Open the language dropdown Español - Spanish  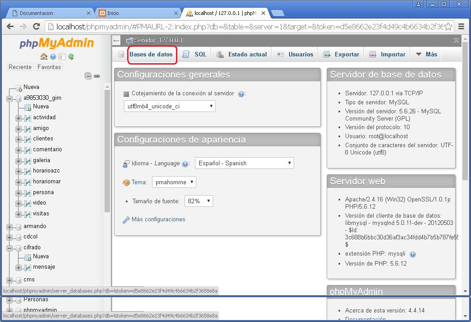[244, 163]
